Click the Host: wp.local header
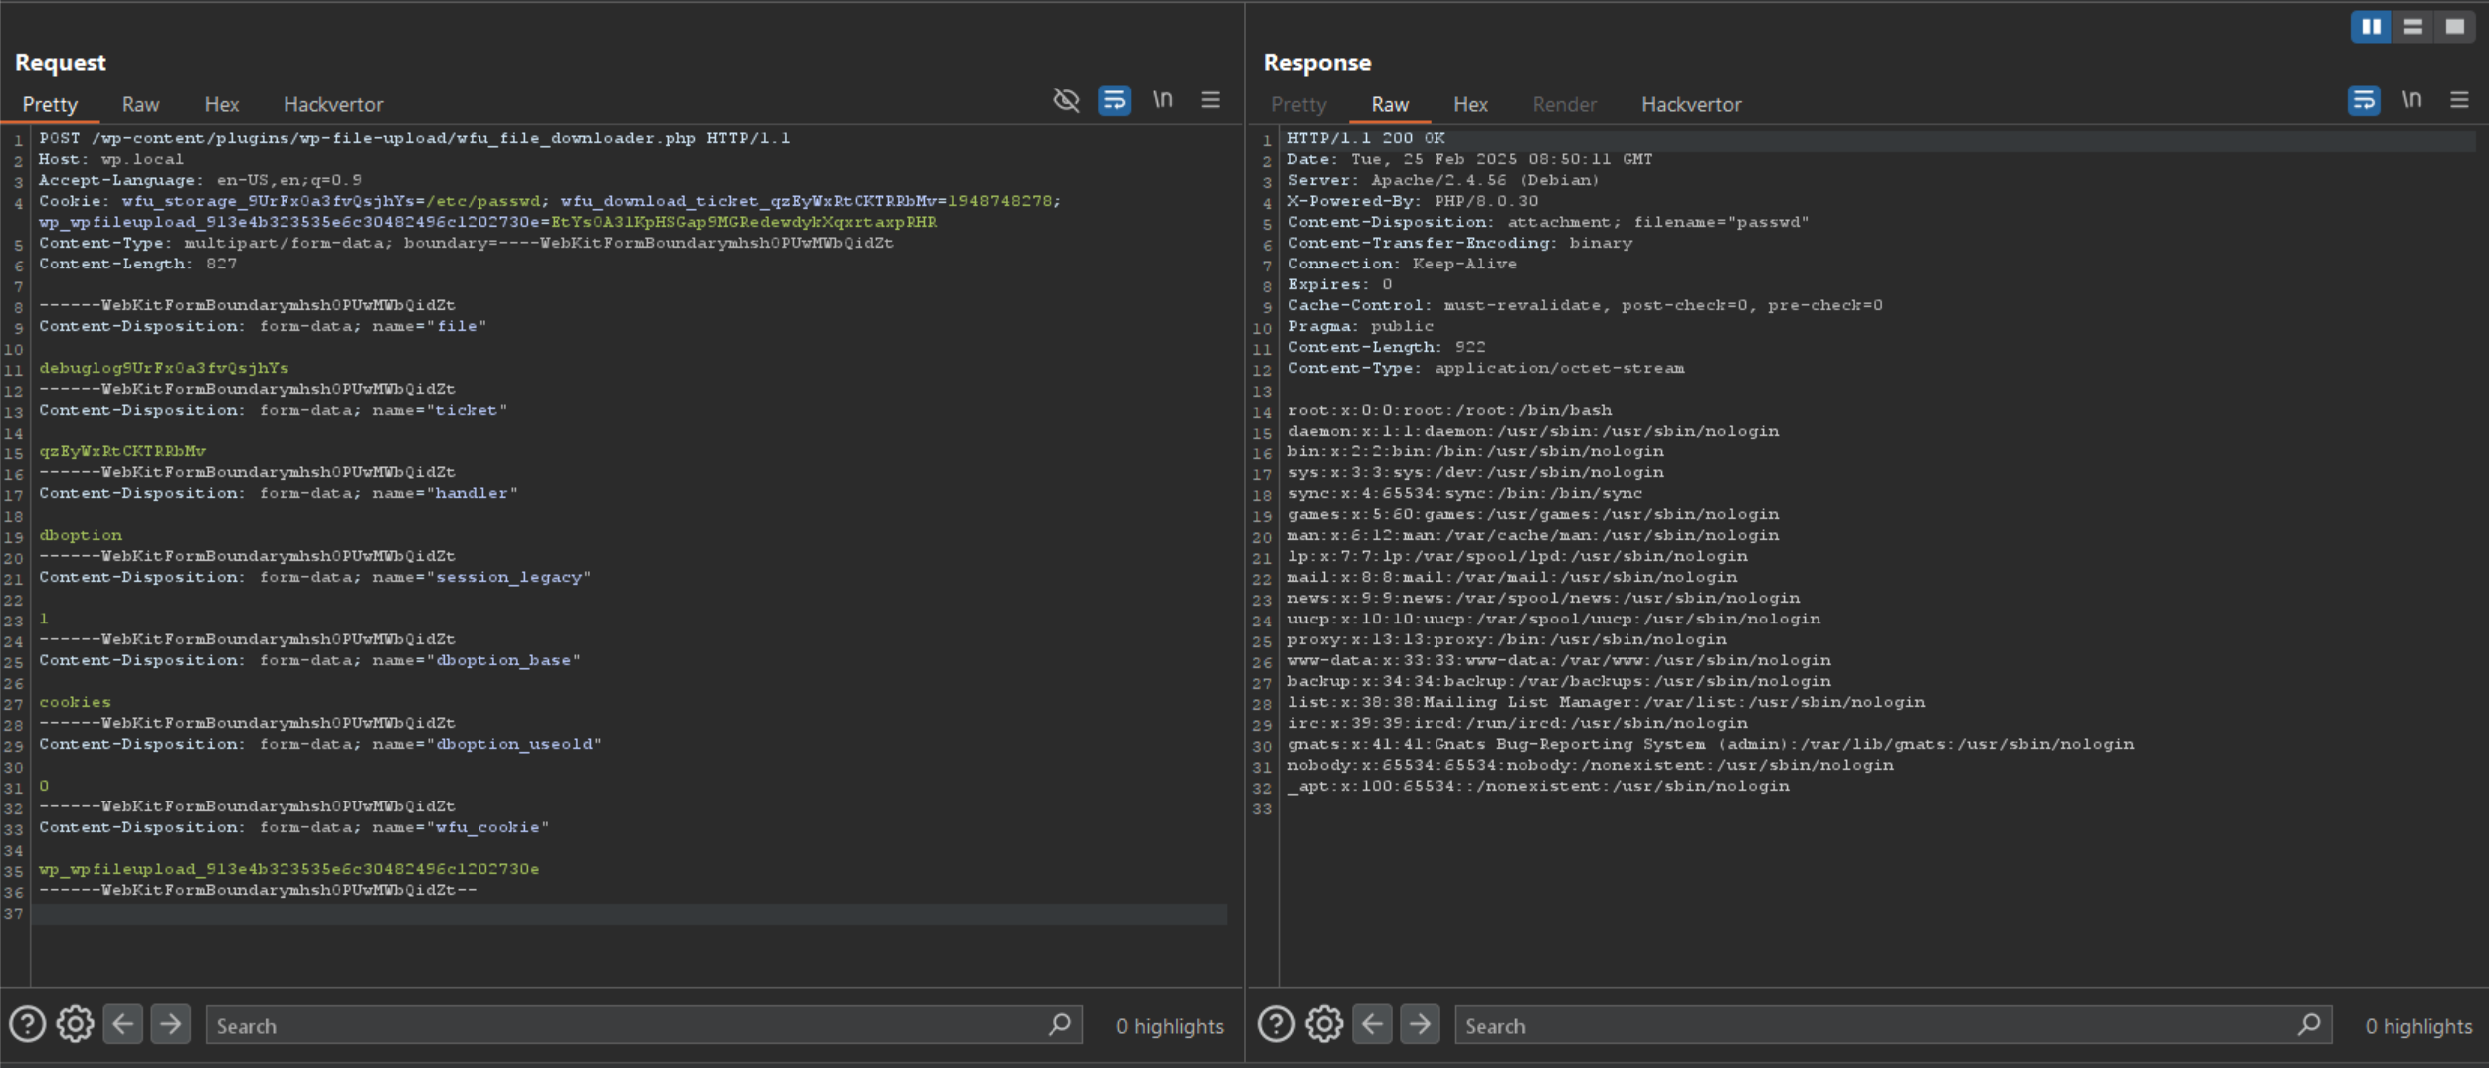The image size is (2489, 1068). click(x=110, y=159)
